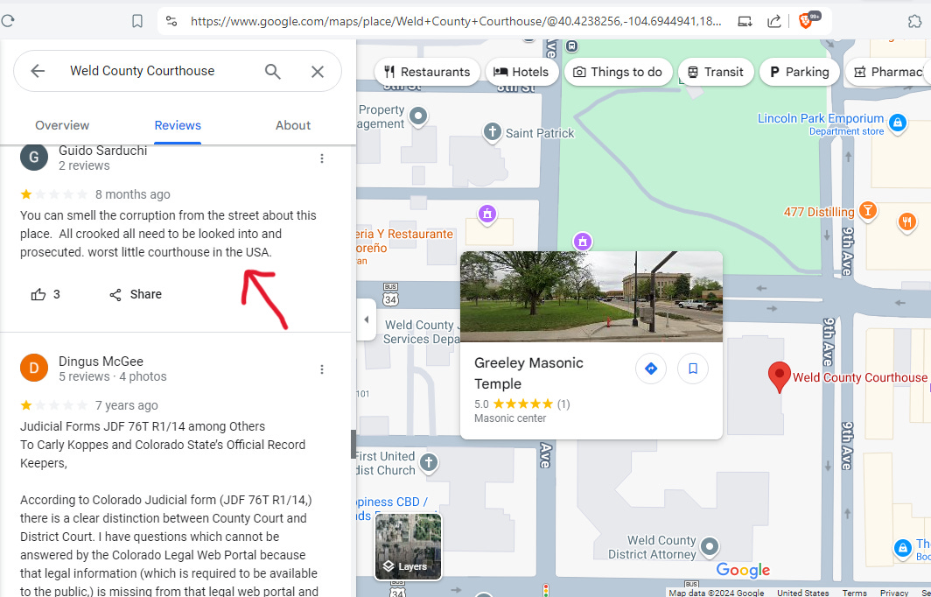
Task: Select the Lincoln Park Emporium shopping pin
Action: [x=898, y=123]
